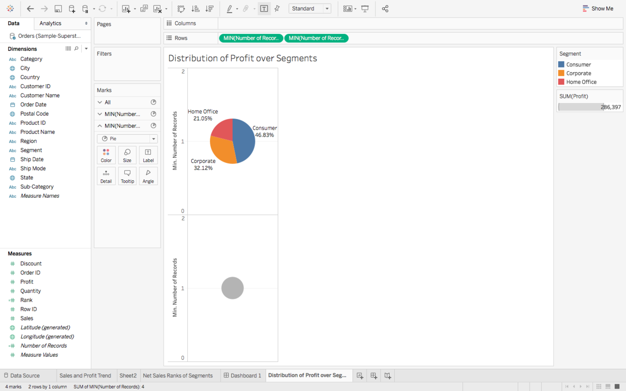
Task: Click the new story tab icon
Action: click(x=388, y=376)
